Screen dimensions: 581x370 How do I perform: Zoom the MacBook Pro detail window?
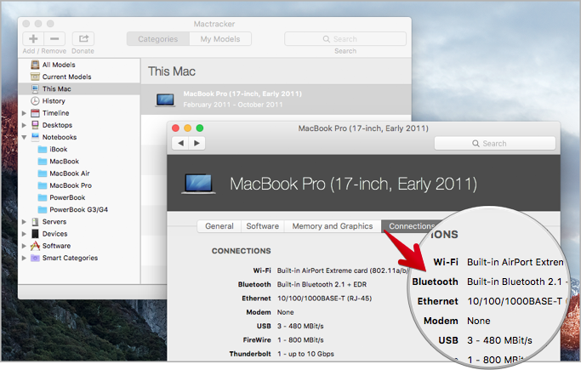click(x=200, y=128)
